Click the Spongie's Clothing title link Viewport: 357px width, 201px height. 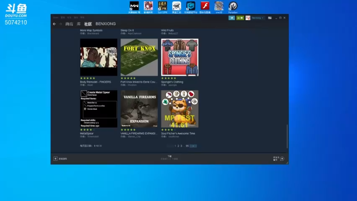point(172,82)
